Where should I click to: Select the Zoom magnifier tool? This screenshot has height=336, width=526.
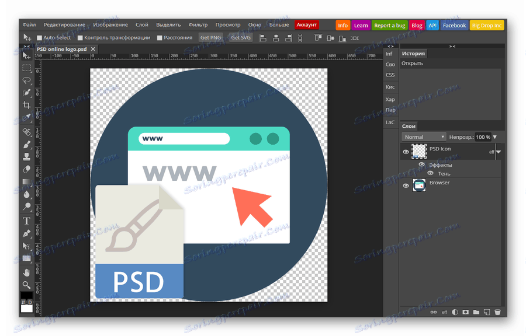click(26, 285)
